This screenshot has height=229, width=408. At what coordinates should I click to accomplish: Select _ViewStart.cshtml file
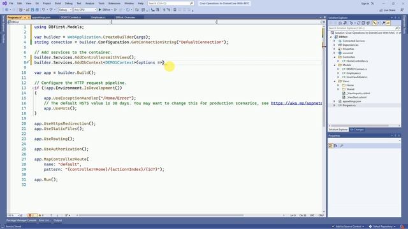tap(356, 97)
